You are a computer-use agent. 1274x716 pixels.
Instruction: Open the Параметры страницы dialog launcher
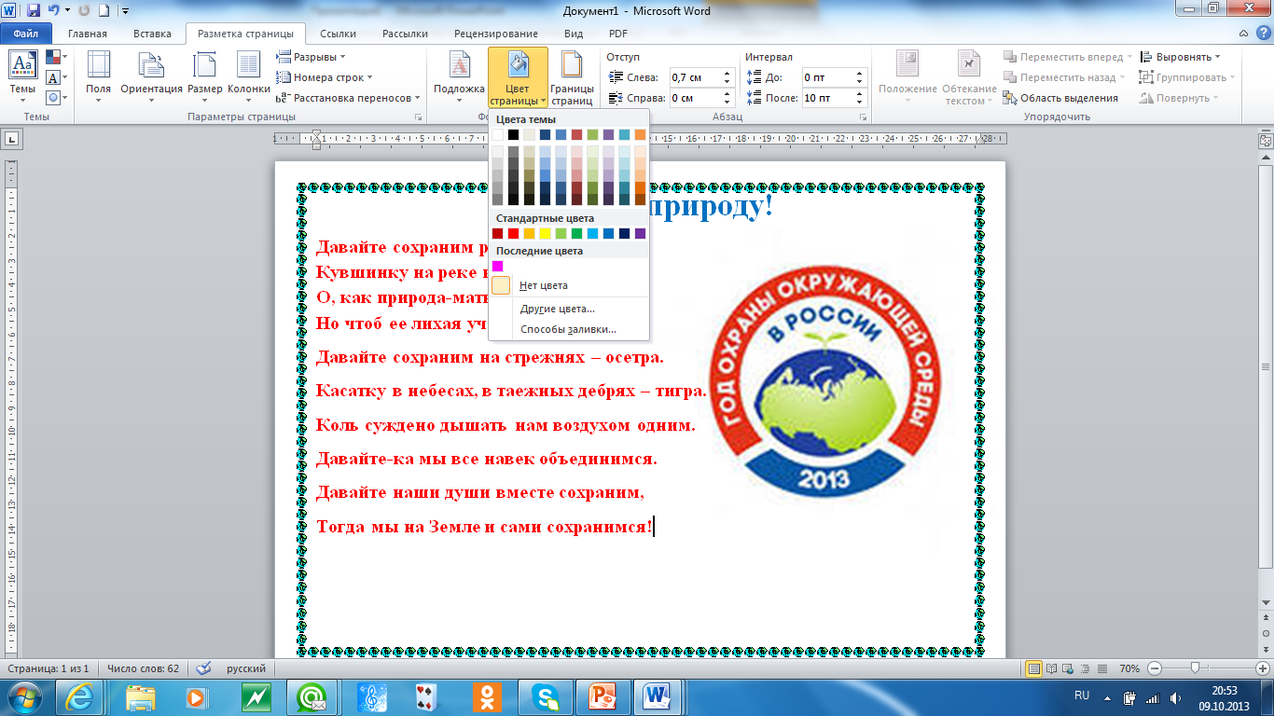tap(417, 117)
